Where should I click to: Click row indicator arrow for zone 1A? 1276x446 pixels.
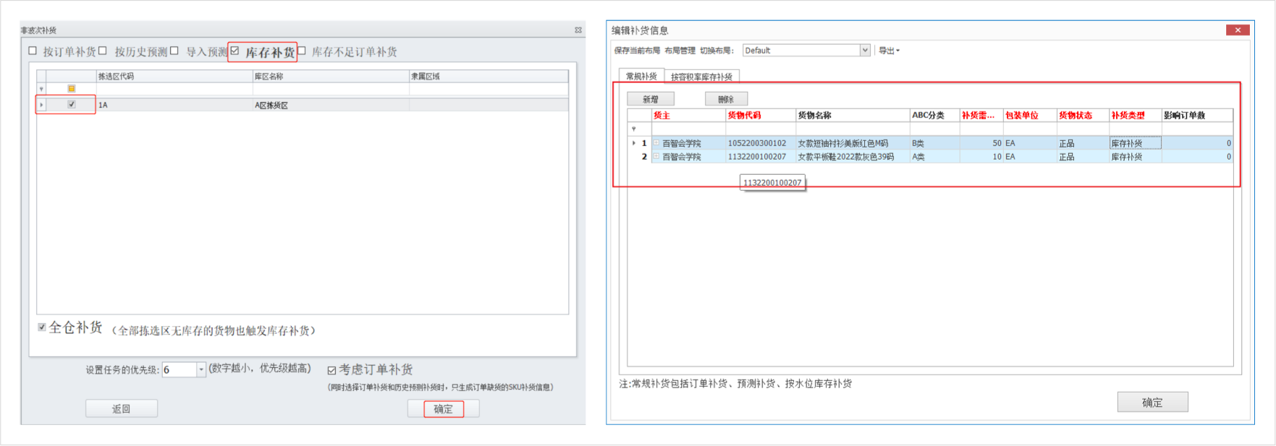(x=41, y=105)
